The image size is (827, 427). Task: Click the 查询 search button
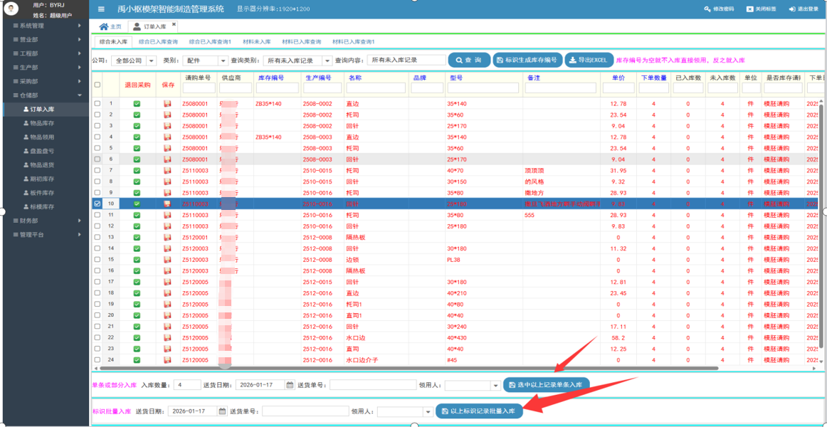pyautogui.click(x=469, y=60)
